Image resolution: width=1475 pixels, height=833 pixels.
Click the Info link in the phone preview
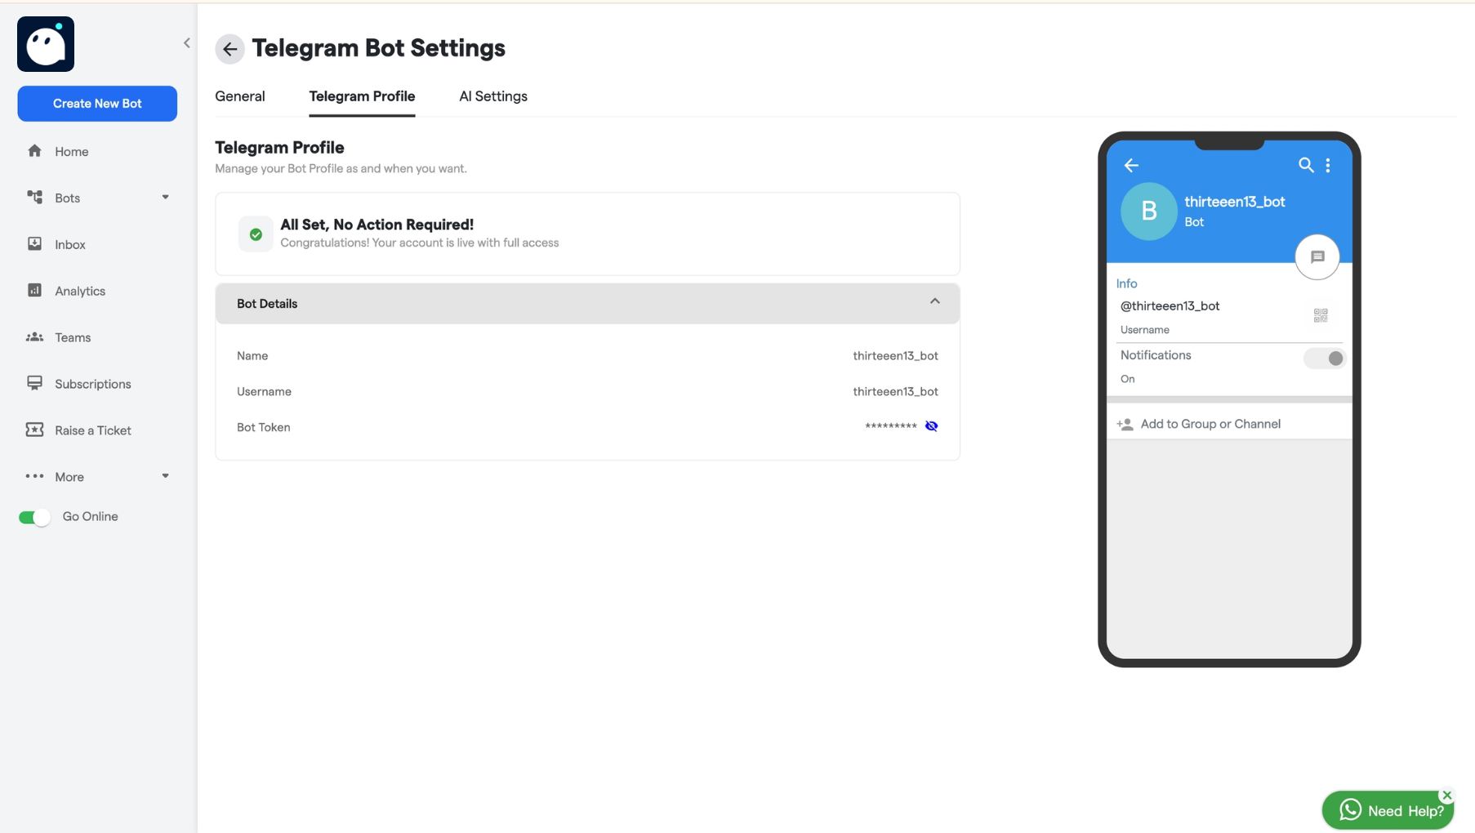click(x=1127, y=283)
